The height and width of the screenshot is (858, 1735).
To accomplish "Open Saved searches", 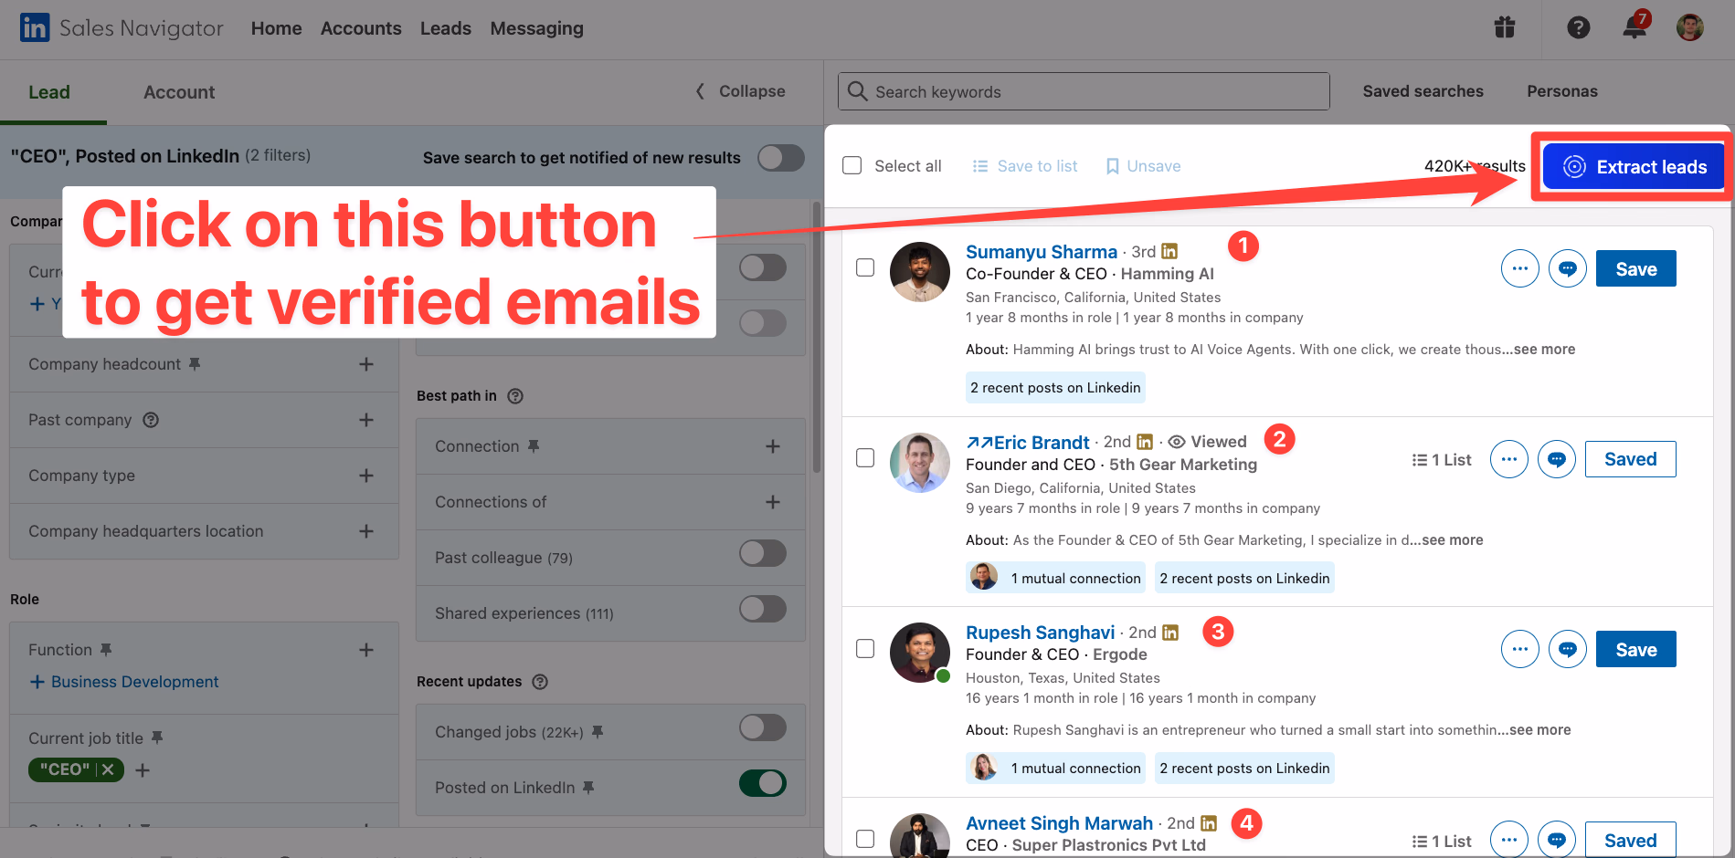I will (x=1423, y=91).
